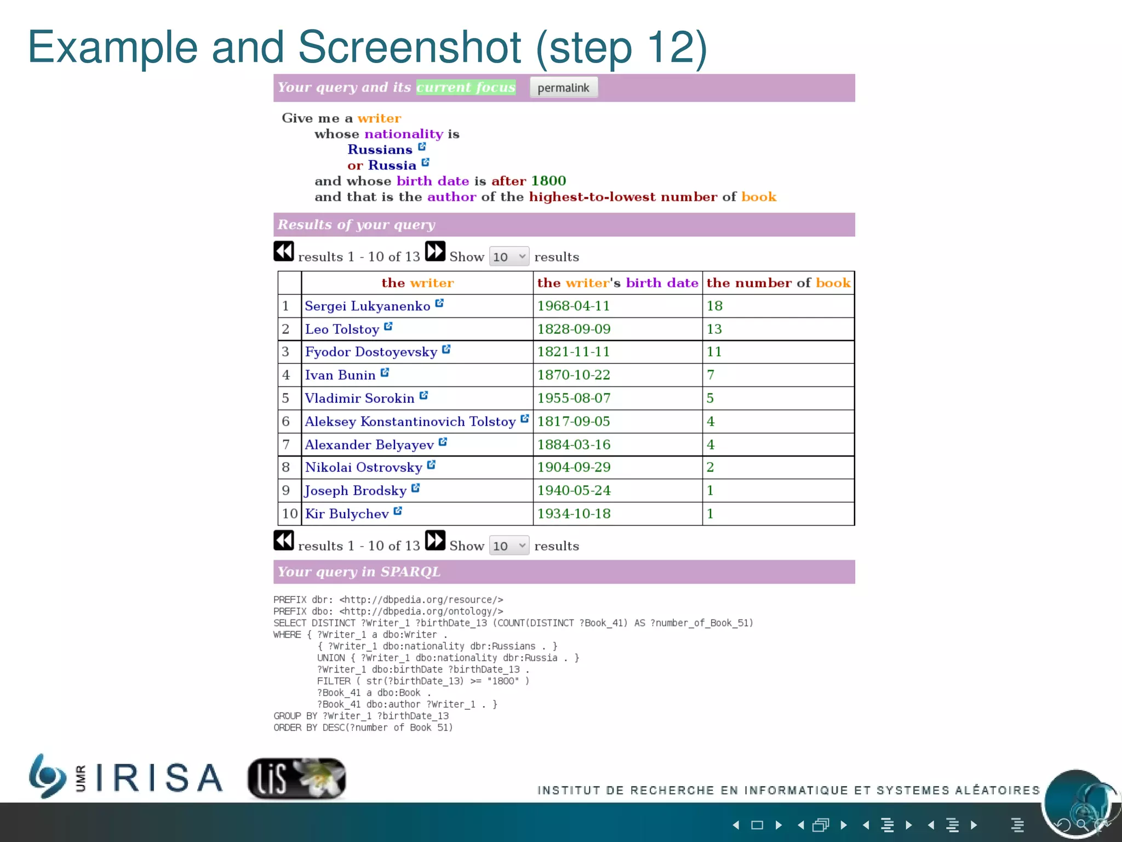Click 'the writer' column header
The width and height of the screenshot is (1122, 842).
click(417, 283)
